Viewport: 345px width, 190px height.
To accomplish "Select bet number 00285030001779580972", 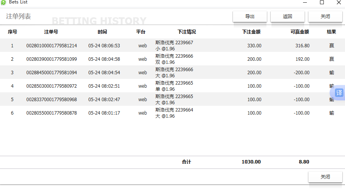I will pyautogui.click(x=52, y=86).
